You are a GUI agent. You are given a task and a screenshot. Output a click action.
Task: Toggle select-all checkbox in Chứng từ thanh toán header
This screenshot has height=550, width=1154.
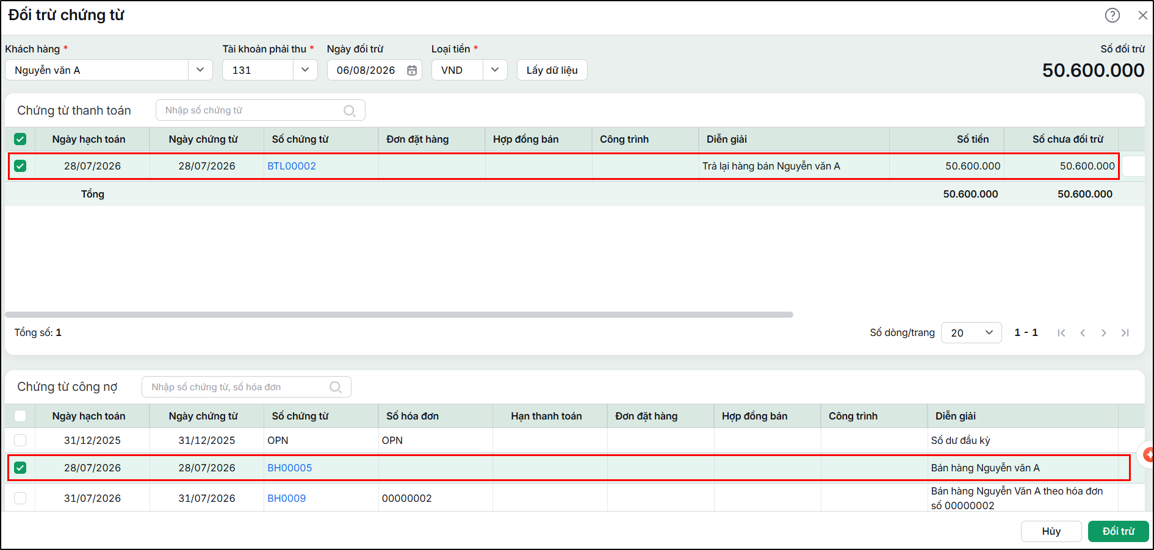coord(20,139)
